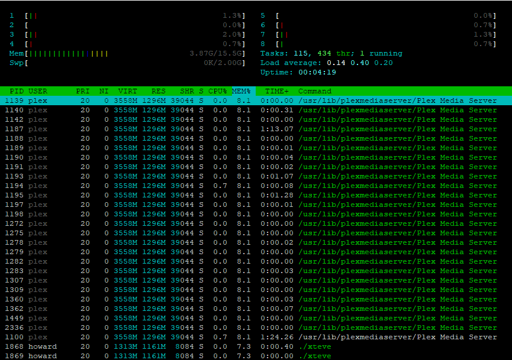The height and width of the screenshot is (360, 512).
Task: Sort processes by the PID column header
Action: pyautogui.click(x=17, y=91)
